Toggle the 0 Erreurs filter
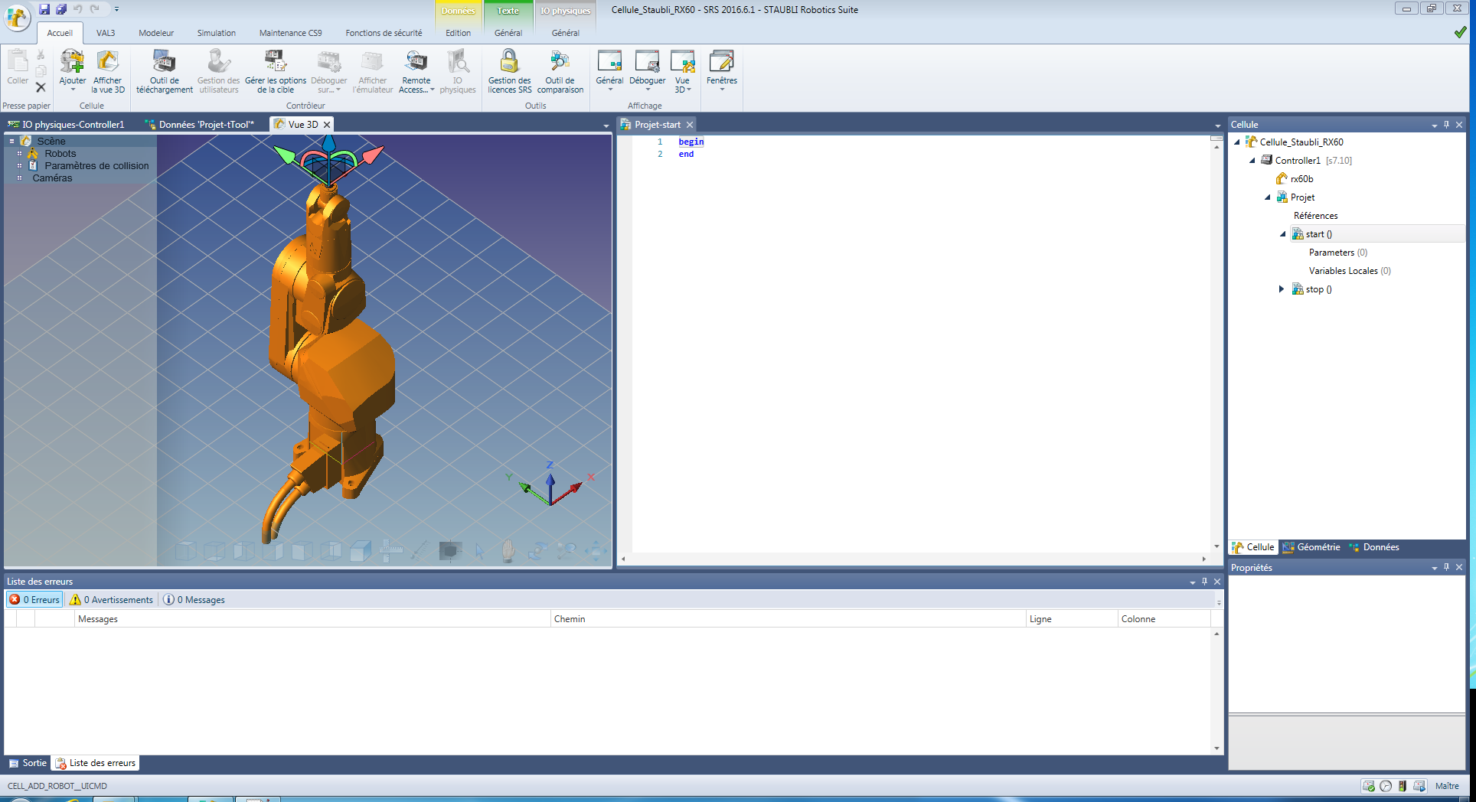Viewport: 1476px width, 802px height. coord(34,600)
